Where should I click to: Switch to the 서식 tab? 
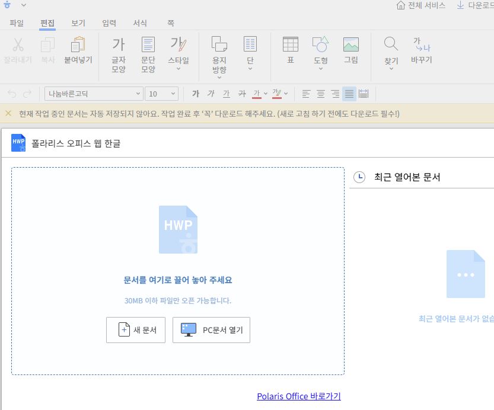(x=140, y=23)
